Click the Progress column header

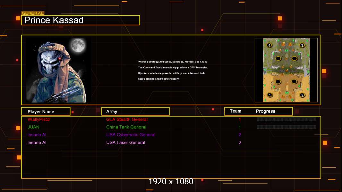[265, 111]
